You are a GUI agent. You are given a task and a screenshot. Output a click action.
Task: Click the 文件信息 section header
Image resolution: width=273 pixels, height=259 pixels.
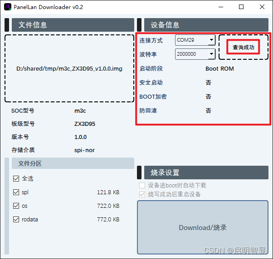coord(73,25)
